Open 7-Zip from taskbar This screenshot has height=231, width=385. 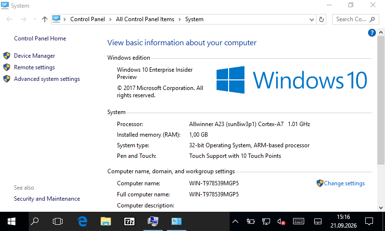tap(129, 221)
